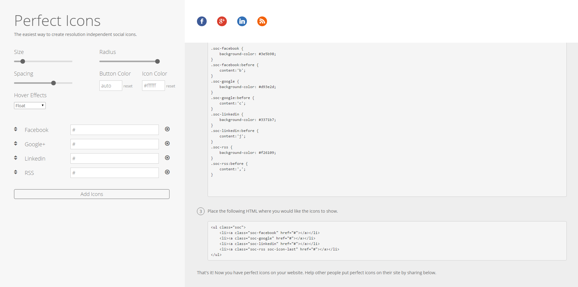Remove the Linkedin row
This screenshot has width=578, height=287.
click(x=167, y=158)
